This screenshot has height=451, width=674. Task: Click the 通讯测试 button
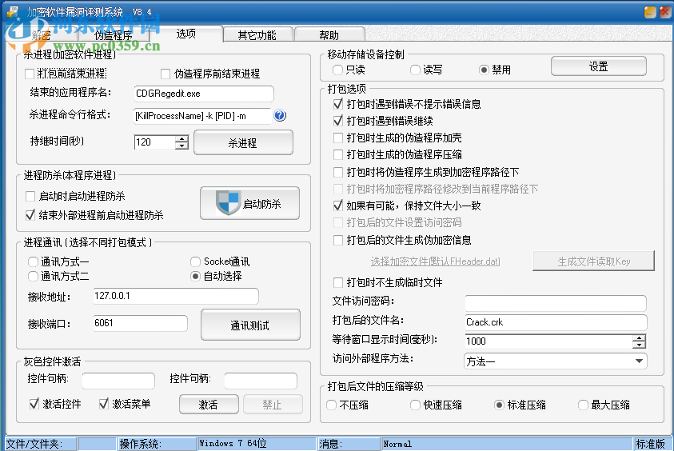coord(250,325)
